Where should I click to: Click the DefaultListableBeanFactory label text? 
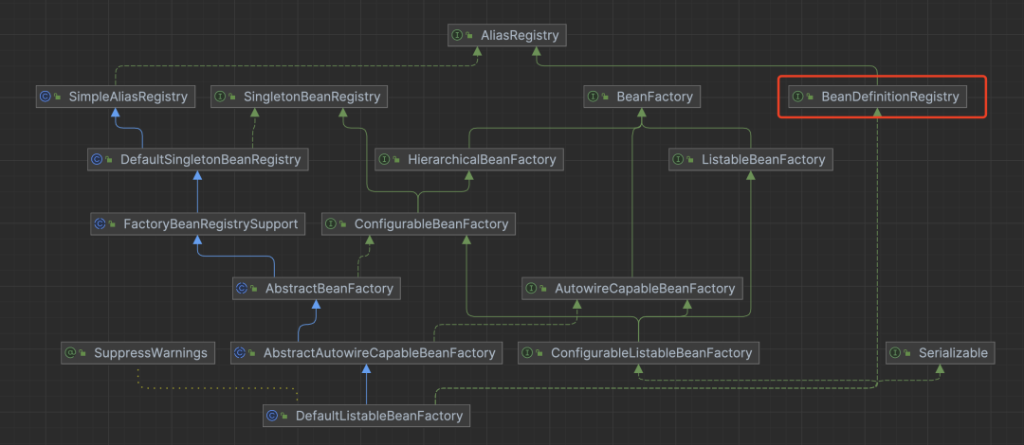pos(378,416)
